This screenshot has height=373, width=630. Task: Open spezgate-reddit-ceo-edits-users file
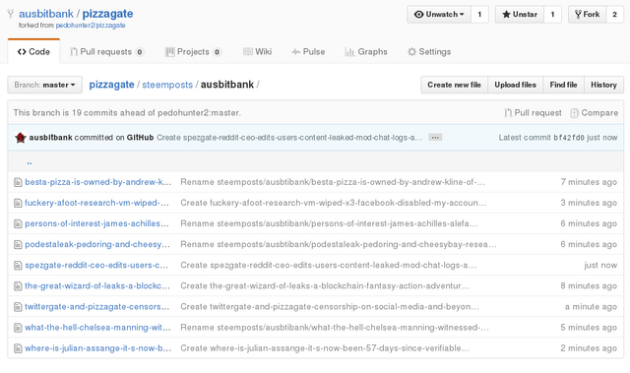pos(96,266)
